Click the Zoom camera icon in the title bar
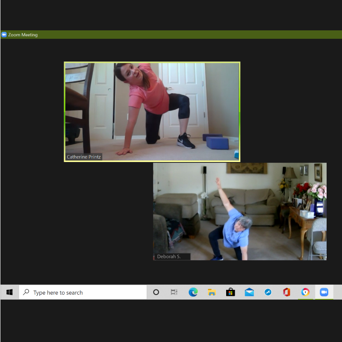The height and width of the screenshot is (342, 342). (4, 35)
